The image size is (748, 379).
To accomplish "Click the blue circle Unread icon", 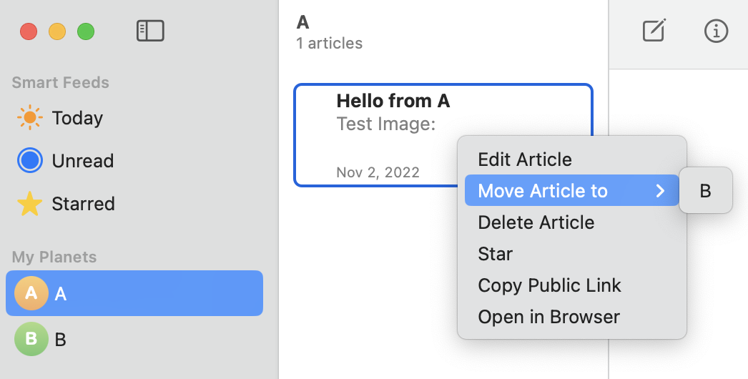I will point(30,160).
